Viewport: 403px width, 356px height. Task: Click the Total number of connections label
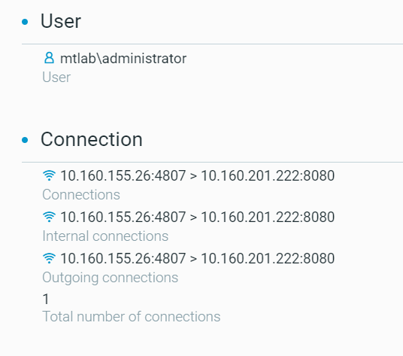pos(132,316)
